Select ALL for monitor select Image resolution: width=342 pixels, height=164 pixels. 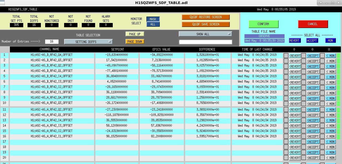coord(153,24)
